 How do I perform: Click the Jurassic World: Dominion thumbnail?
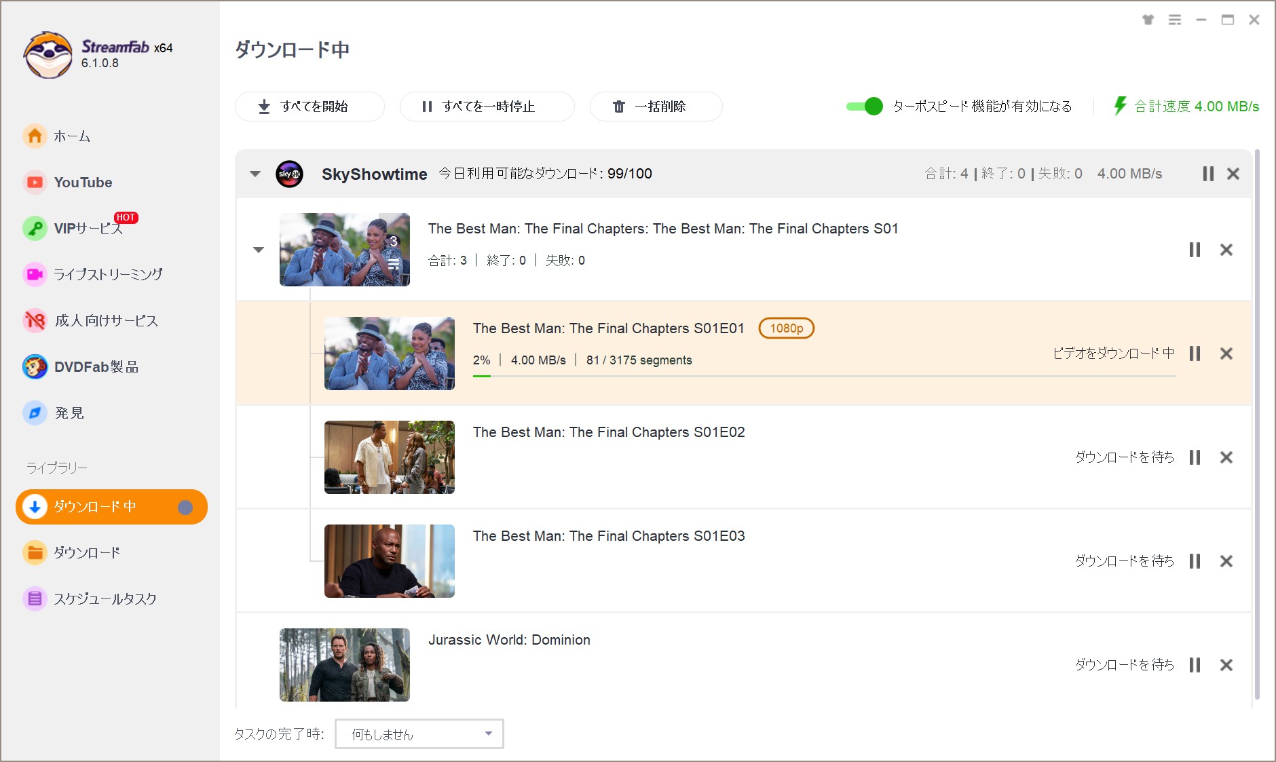point(345,665)
